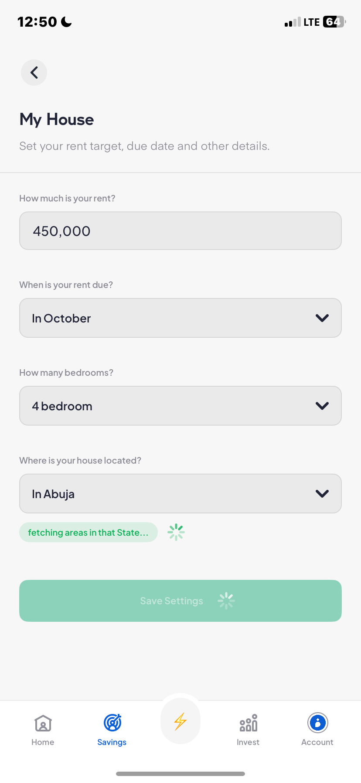
Task: Switch to the Account tab label
Action: (x=317, y=742)
